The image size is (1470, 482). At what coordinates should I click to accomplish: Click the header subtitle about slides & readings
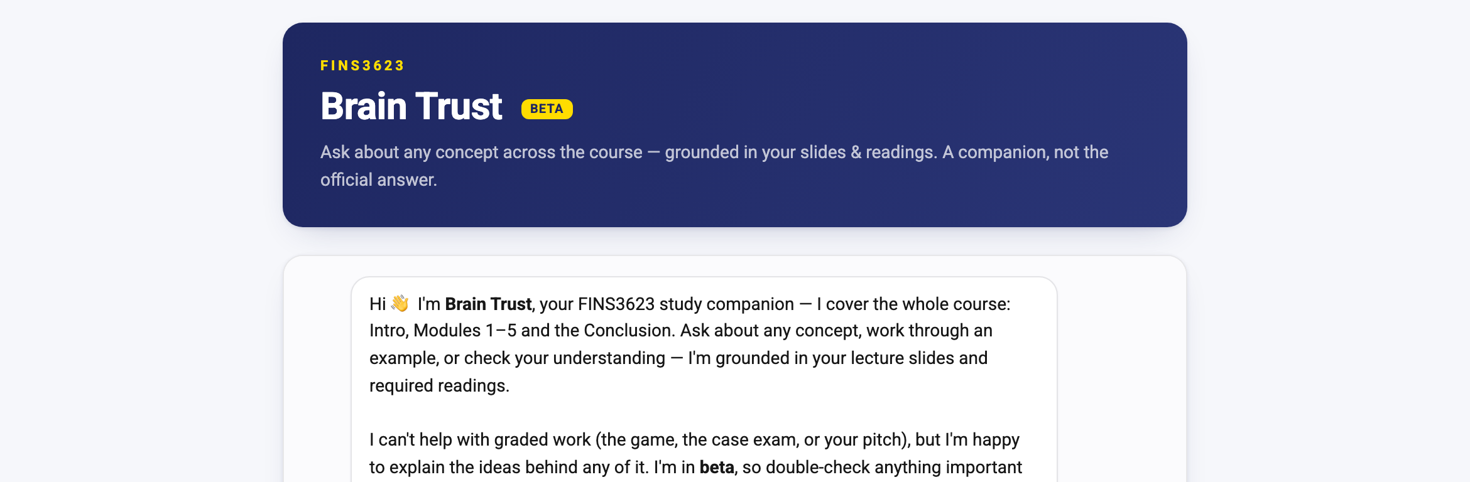point(714,166)
